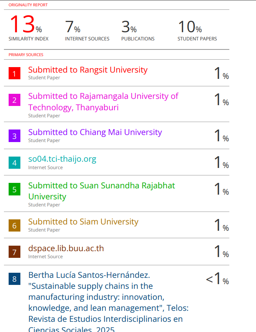The height and width of the screenshot is (332, 256).
Task: Visit the so04.tci-thaijo.org internet source
Action: coord(62,159)
